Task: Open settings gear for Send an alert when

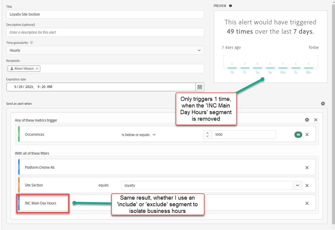Action: pyautogui.click(x=323, y=104)
